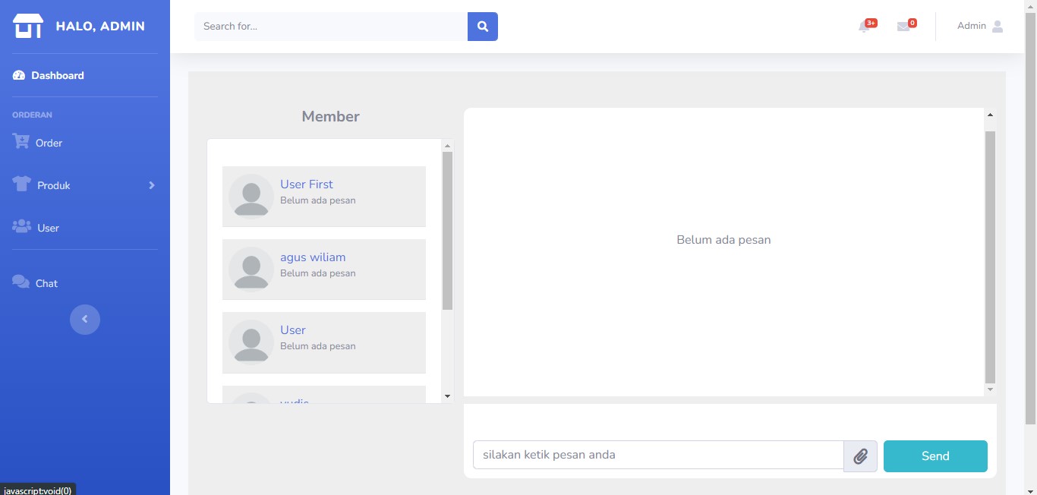Select the agus wiliam member name
This screenshot has height=495, width=1037.
[x=313, y=257]
